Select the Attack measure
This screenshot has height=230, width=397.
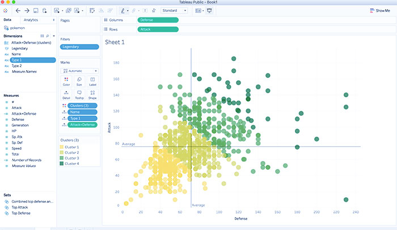click(16, 108)
